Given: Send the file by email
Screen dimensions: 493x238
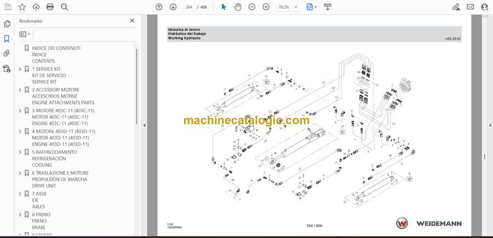Looking at the screenshot, I should pos(471,7).
